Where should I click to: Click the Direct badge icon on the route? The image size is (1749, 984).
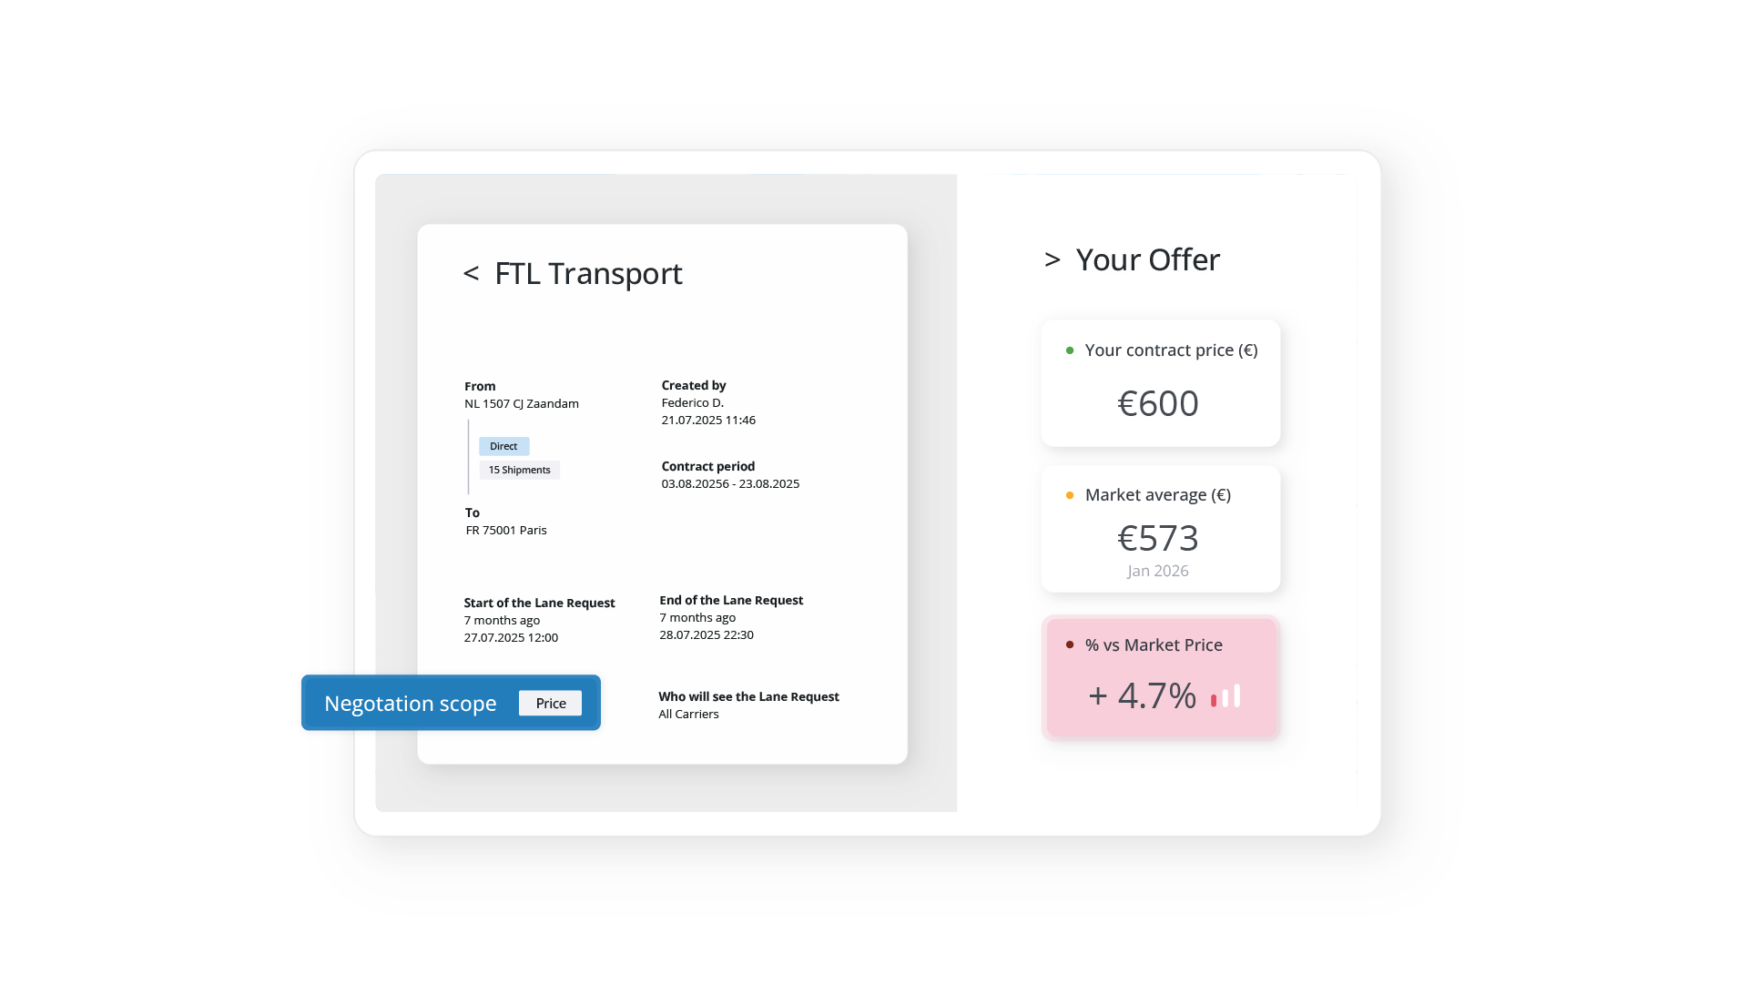tap(503, 446)
